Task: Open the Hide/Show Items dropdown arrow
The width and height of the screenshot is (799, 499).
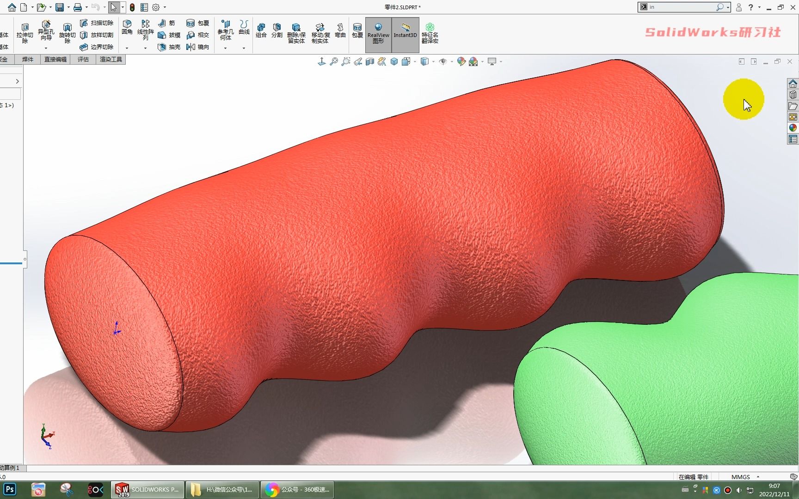Action: [x=452, y=61]
